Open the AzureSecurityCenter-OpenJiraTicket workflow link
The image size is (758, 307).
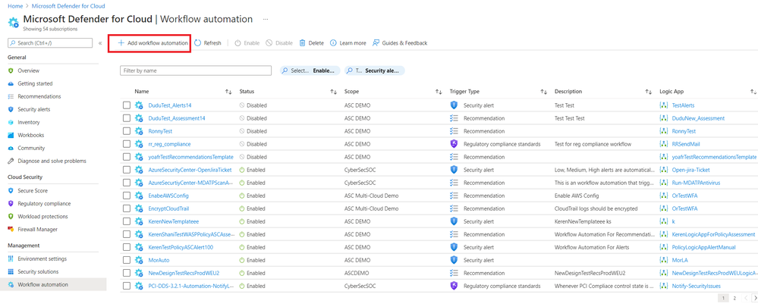pos(190,170)
